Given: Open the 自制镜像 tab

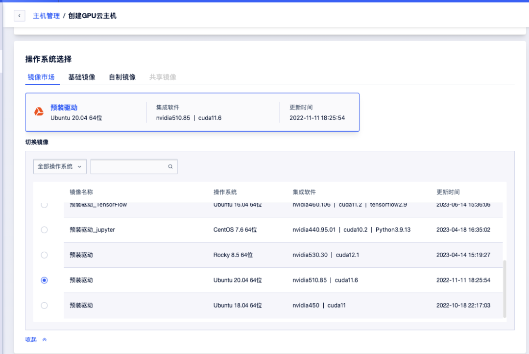Looking at the screenshot, I should [x=122, y=77].
